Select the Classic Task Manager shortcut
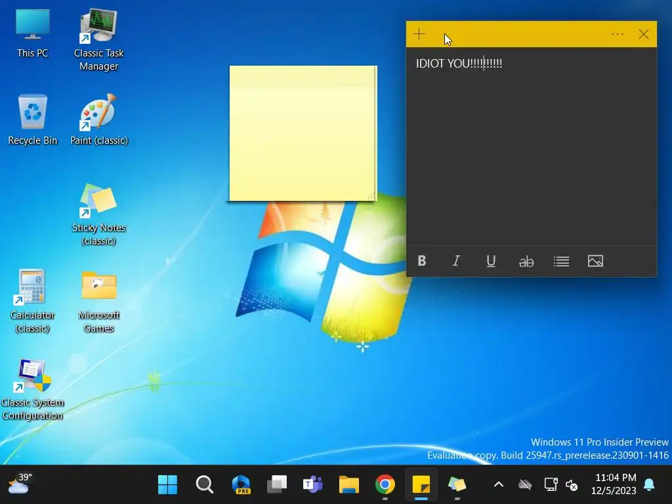672x504 pixels. click(98, 39)
